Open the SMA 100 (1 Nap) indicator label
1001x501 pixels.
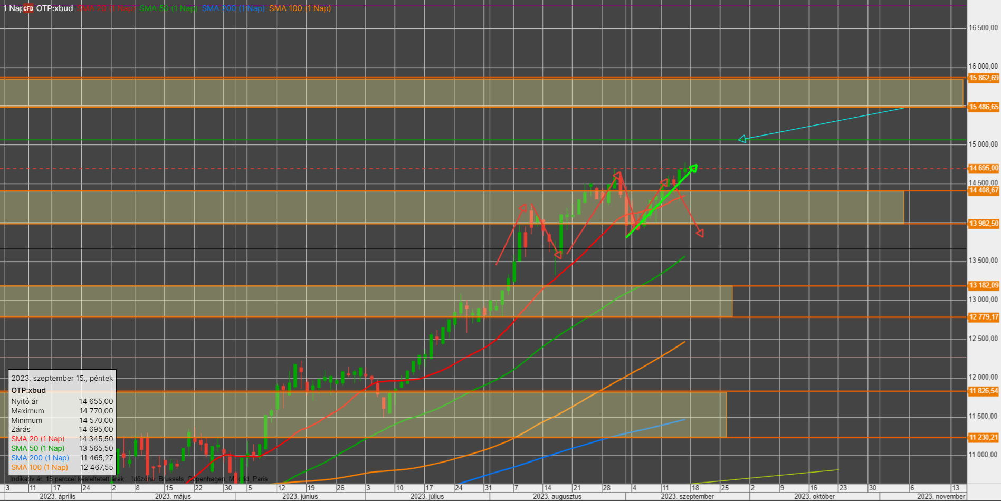coord(300,8)
